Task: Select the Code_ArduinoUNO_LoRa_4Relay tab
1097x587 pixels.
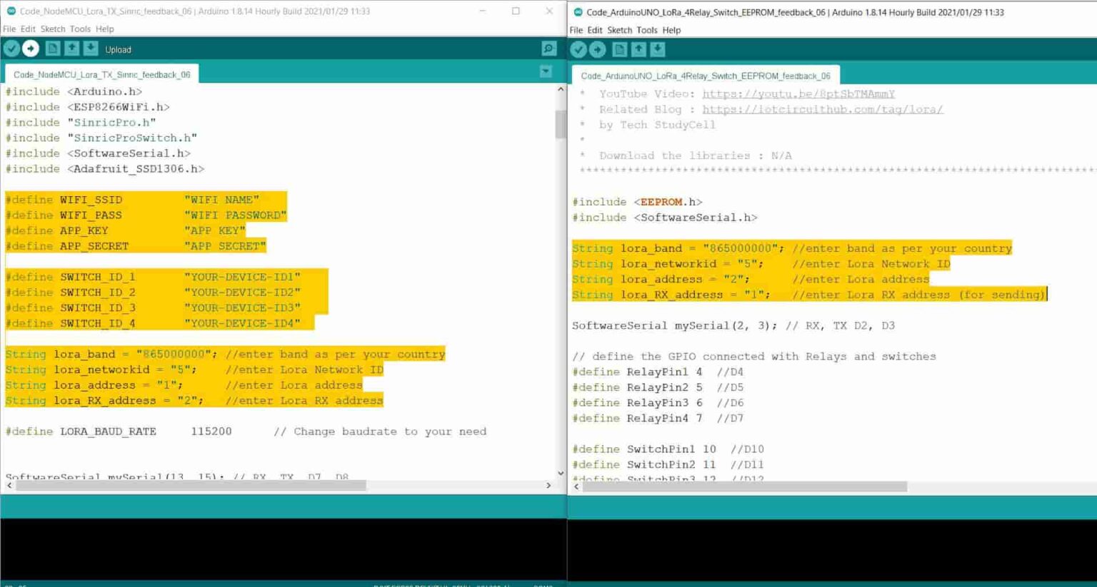Action: point(706,75)
